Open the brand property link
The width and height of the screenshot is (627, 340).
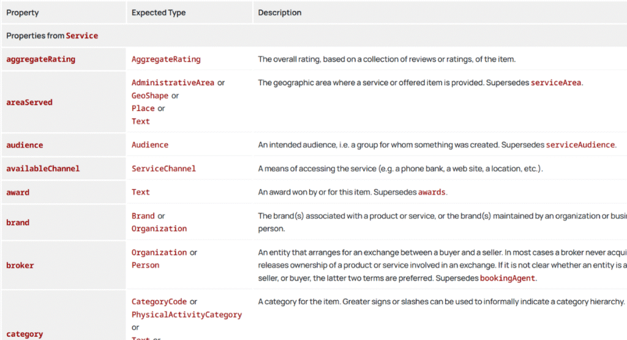click(x=18, y=222)
